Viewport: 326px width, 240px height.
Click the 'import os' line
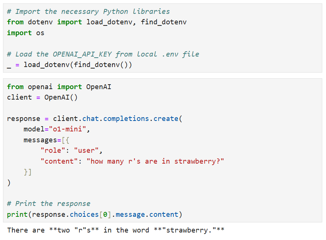point(25,33)
